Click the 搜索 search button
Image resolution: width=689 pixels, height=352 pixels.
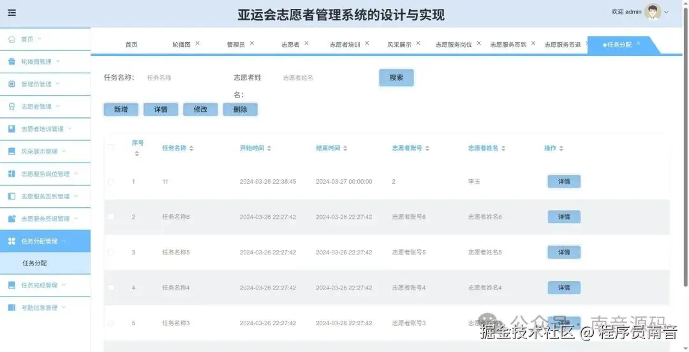396,77
